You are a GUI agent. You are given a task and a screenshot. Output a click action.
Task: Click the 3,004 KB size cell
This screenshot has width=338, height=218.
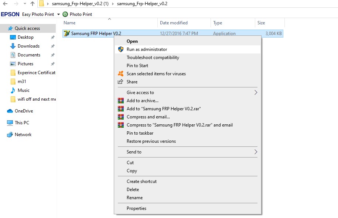(x=273, y=34)
